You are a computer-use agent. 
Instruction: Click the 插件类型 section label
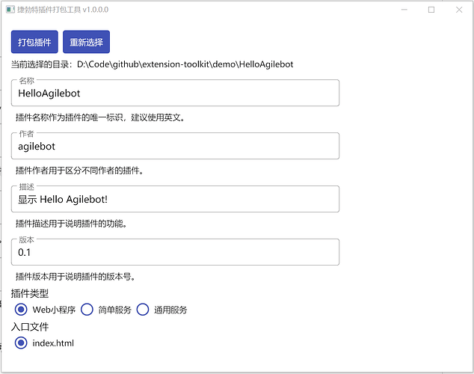pyautogui.click(x=30, y=293)
